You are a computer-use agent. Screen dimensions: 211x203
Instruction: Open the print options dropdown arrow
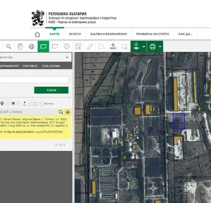[x=160, y=47]
